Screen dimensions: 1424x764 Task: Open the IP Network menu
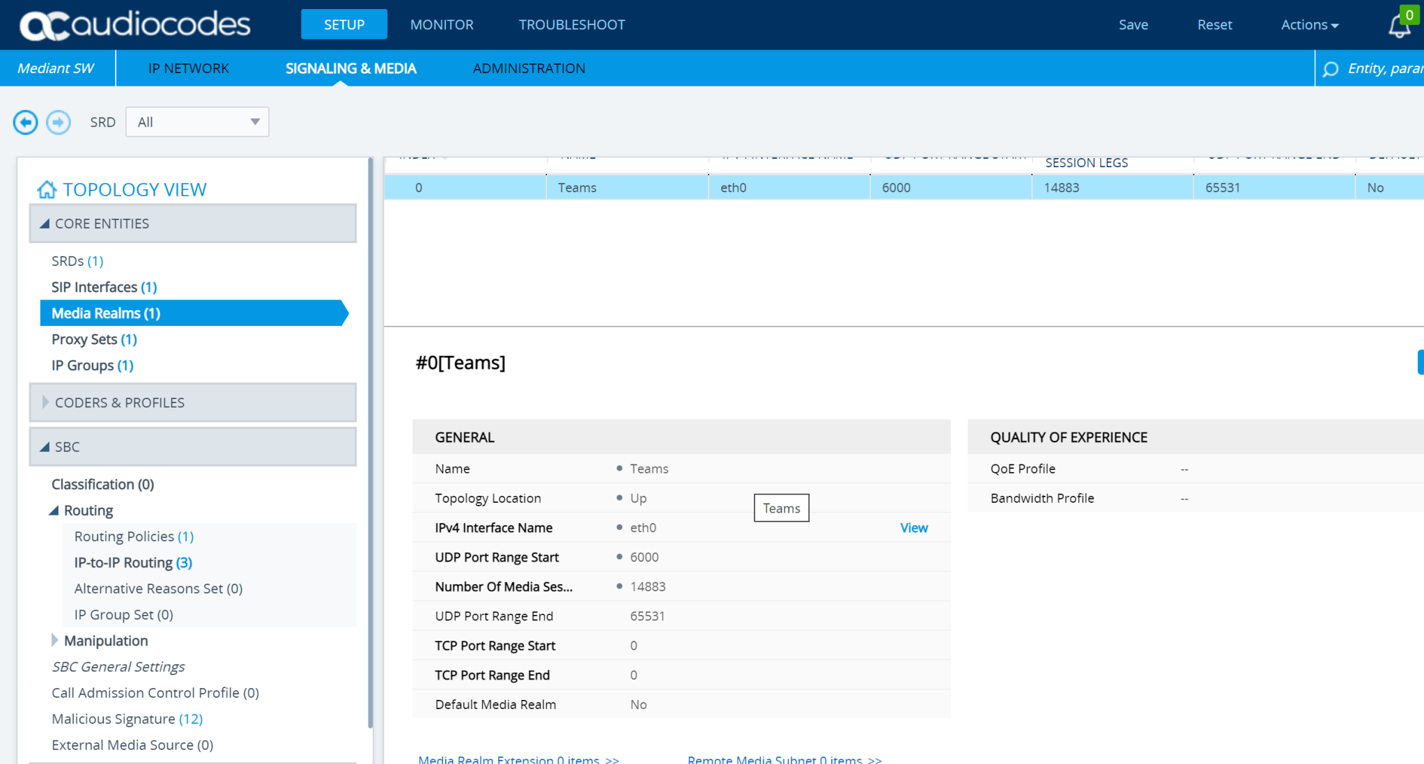coord(188,68)
